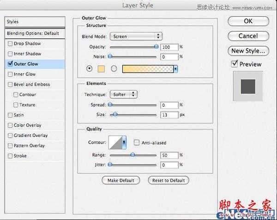Viewport: 277px width, 220px height.
Task: Click the Noise slider handle
Action: [x=110, y=56]
